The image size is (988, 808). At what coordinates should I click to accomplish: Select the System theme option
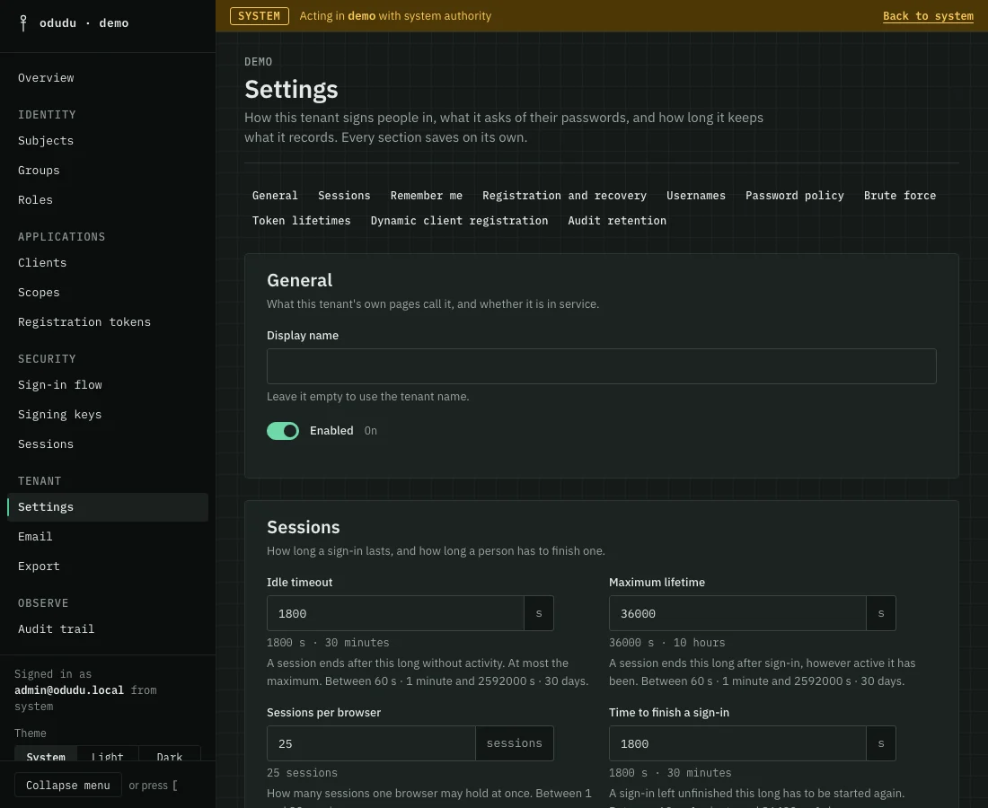tap(46, 756)
